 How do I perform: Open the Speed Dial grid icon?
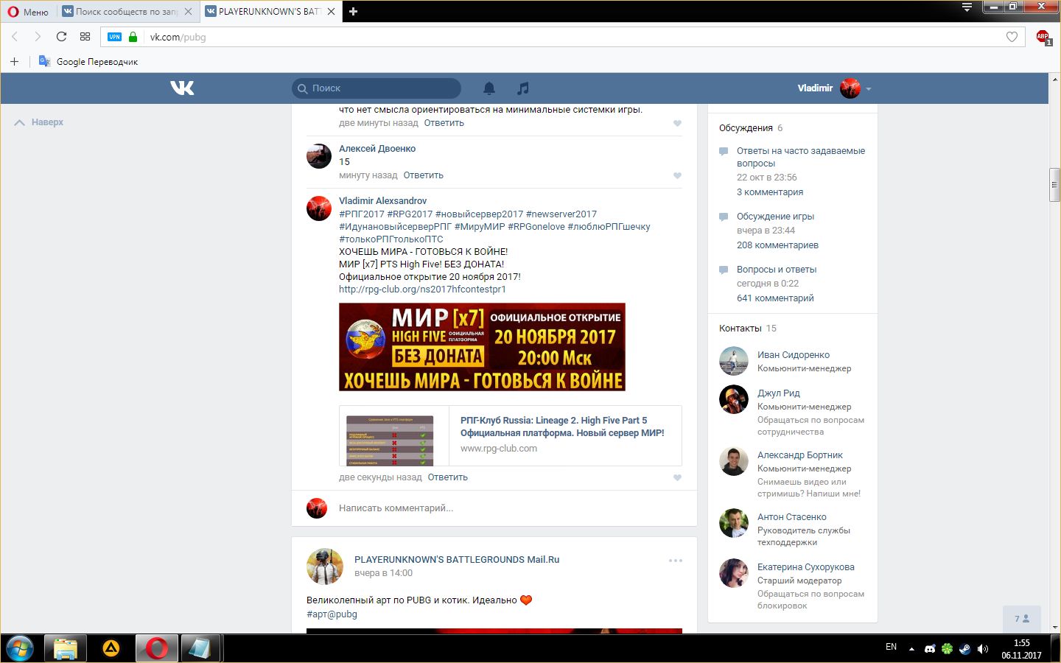coord(85,37)
